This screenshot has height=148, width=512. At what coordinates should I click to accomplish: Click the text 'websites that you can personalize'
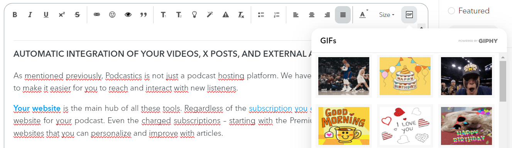pos(73,133)
